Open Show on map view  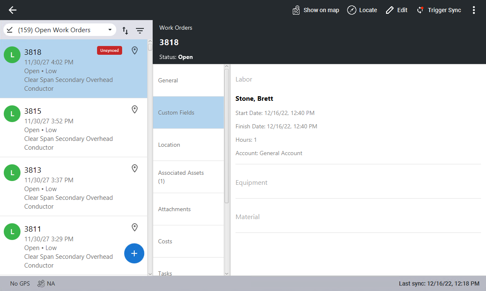pyautogui.click(x=316, y=10)
